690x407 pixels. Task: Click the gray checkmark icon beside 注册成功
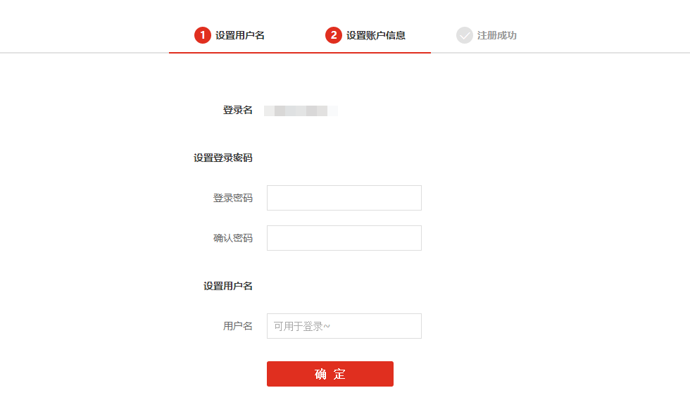point(465,35)
